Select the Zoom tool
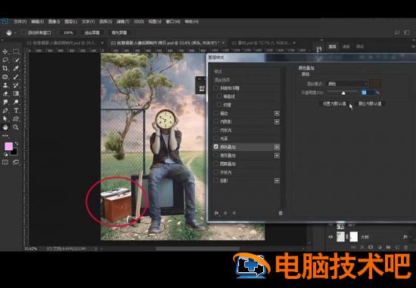This screenshot has width=416, height=288. [16, 127]
